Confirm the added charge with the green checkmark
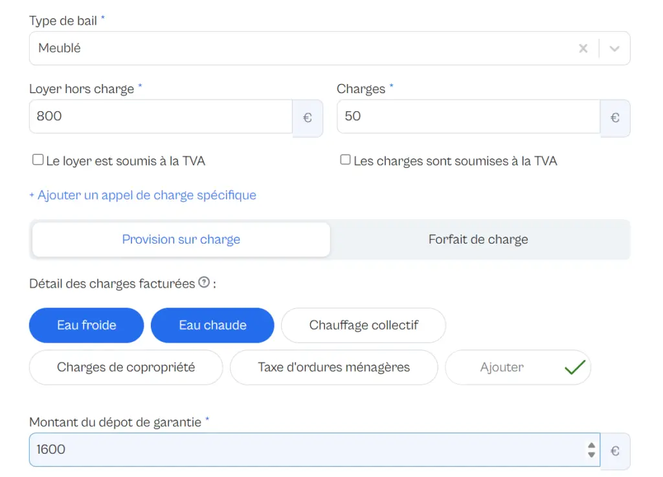 575,367
